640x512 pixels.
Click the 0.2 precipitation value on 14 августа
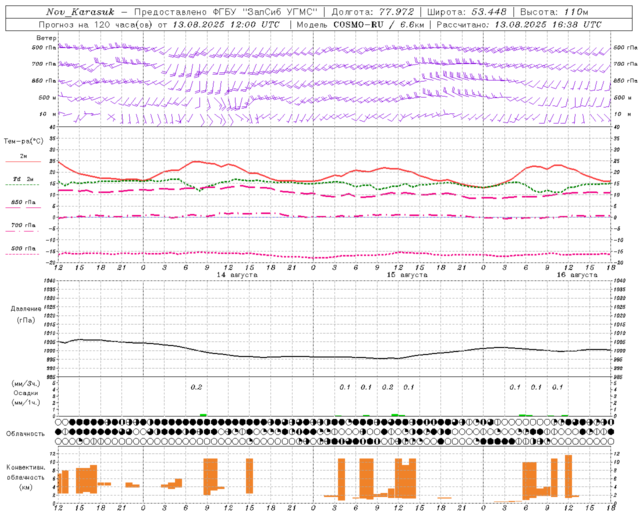[196, 387]
